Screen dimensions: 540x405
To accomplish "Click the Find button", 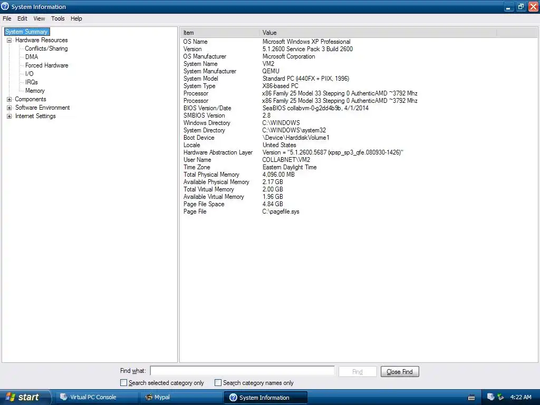I will [358, 372].
